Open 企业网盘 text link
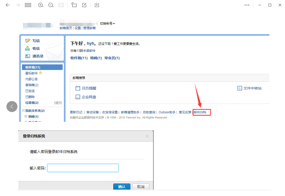Image resolution: width=285 pixels, height=196 pixels. (89, 97)
